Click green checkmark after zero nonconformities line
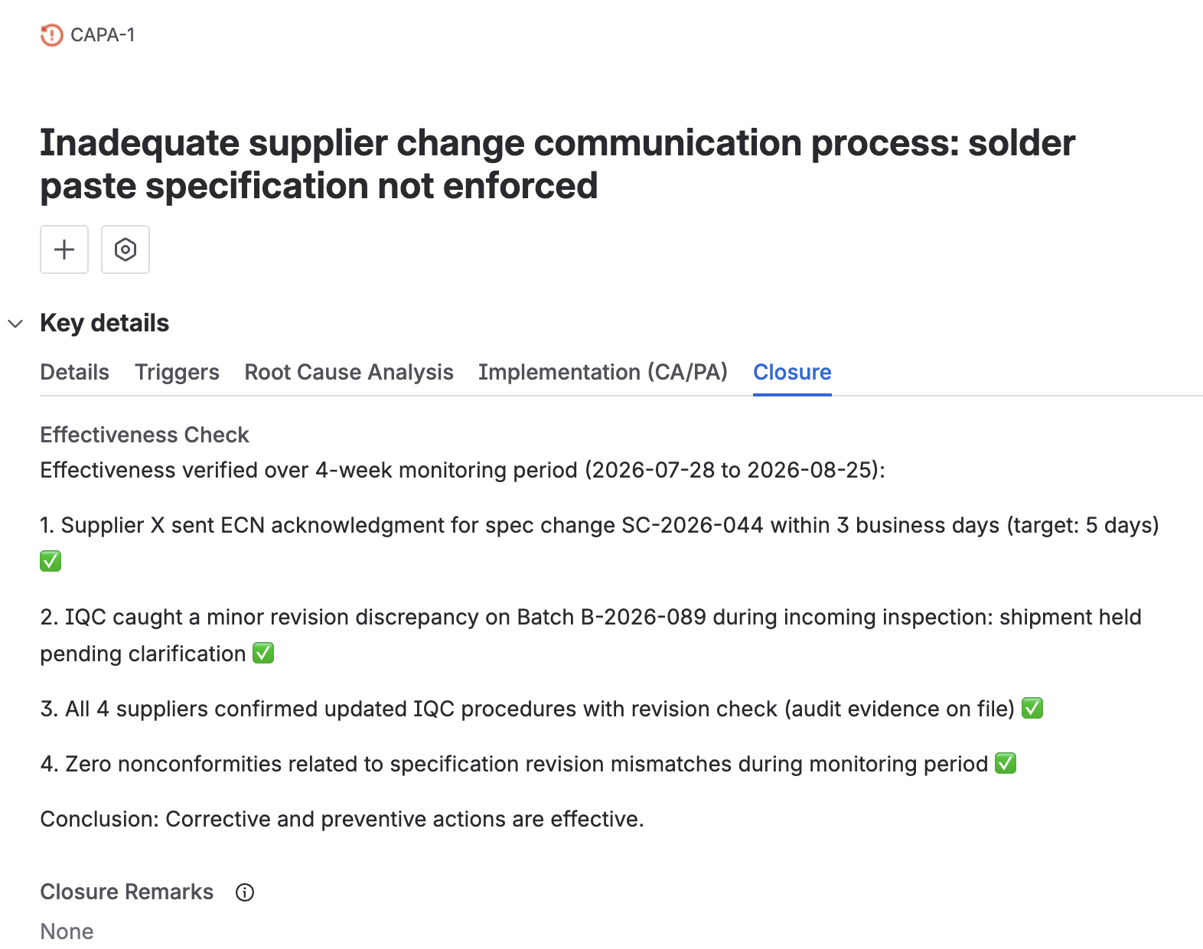This screenshot has width=1203, height=949. 1006,764
